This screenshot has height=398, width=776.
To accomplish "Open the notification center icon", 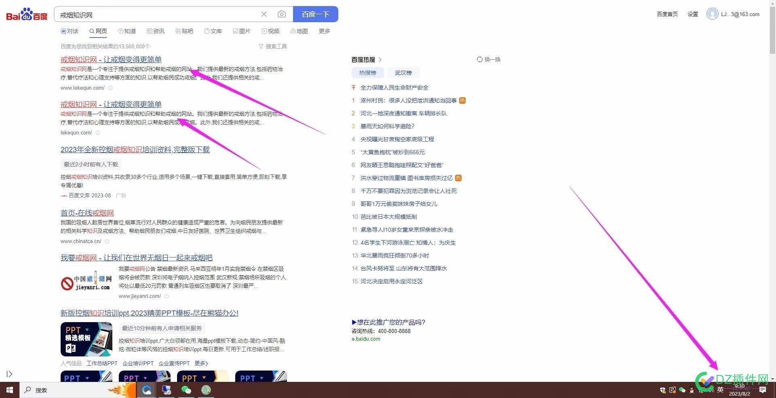I will tap(763, 390).
